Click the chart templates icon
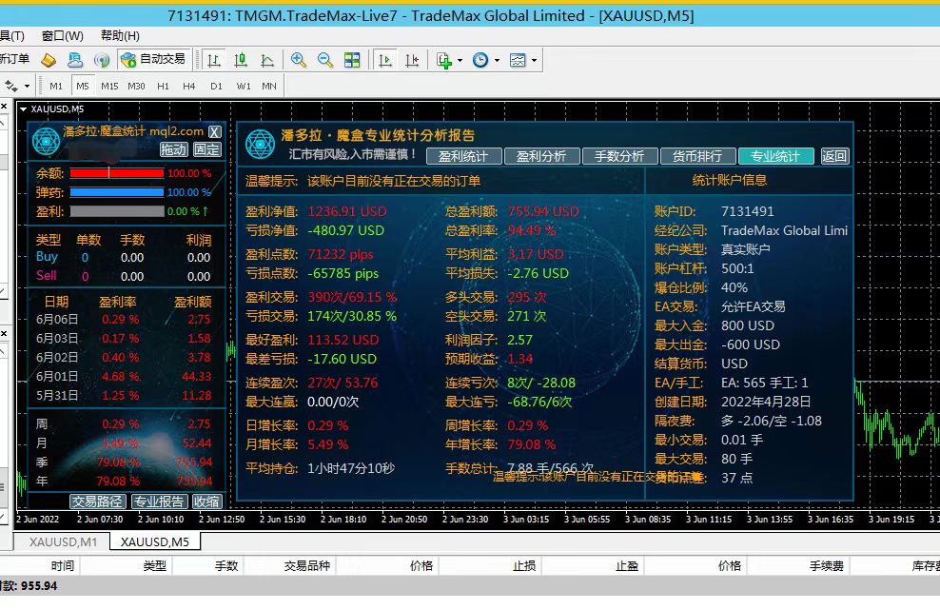Viewport: 940px width, 610px height. pos(518,60)
